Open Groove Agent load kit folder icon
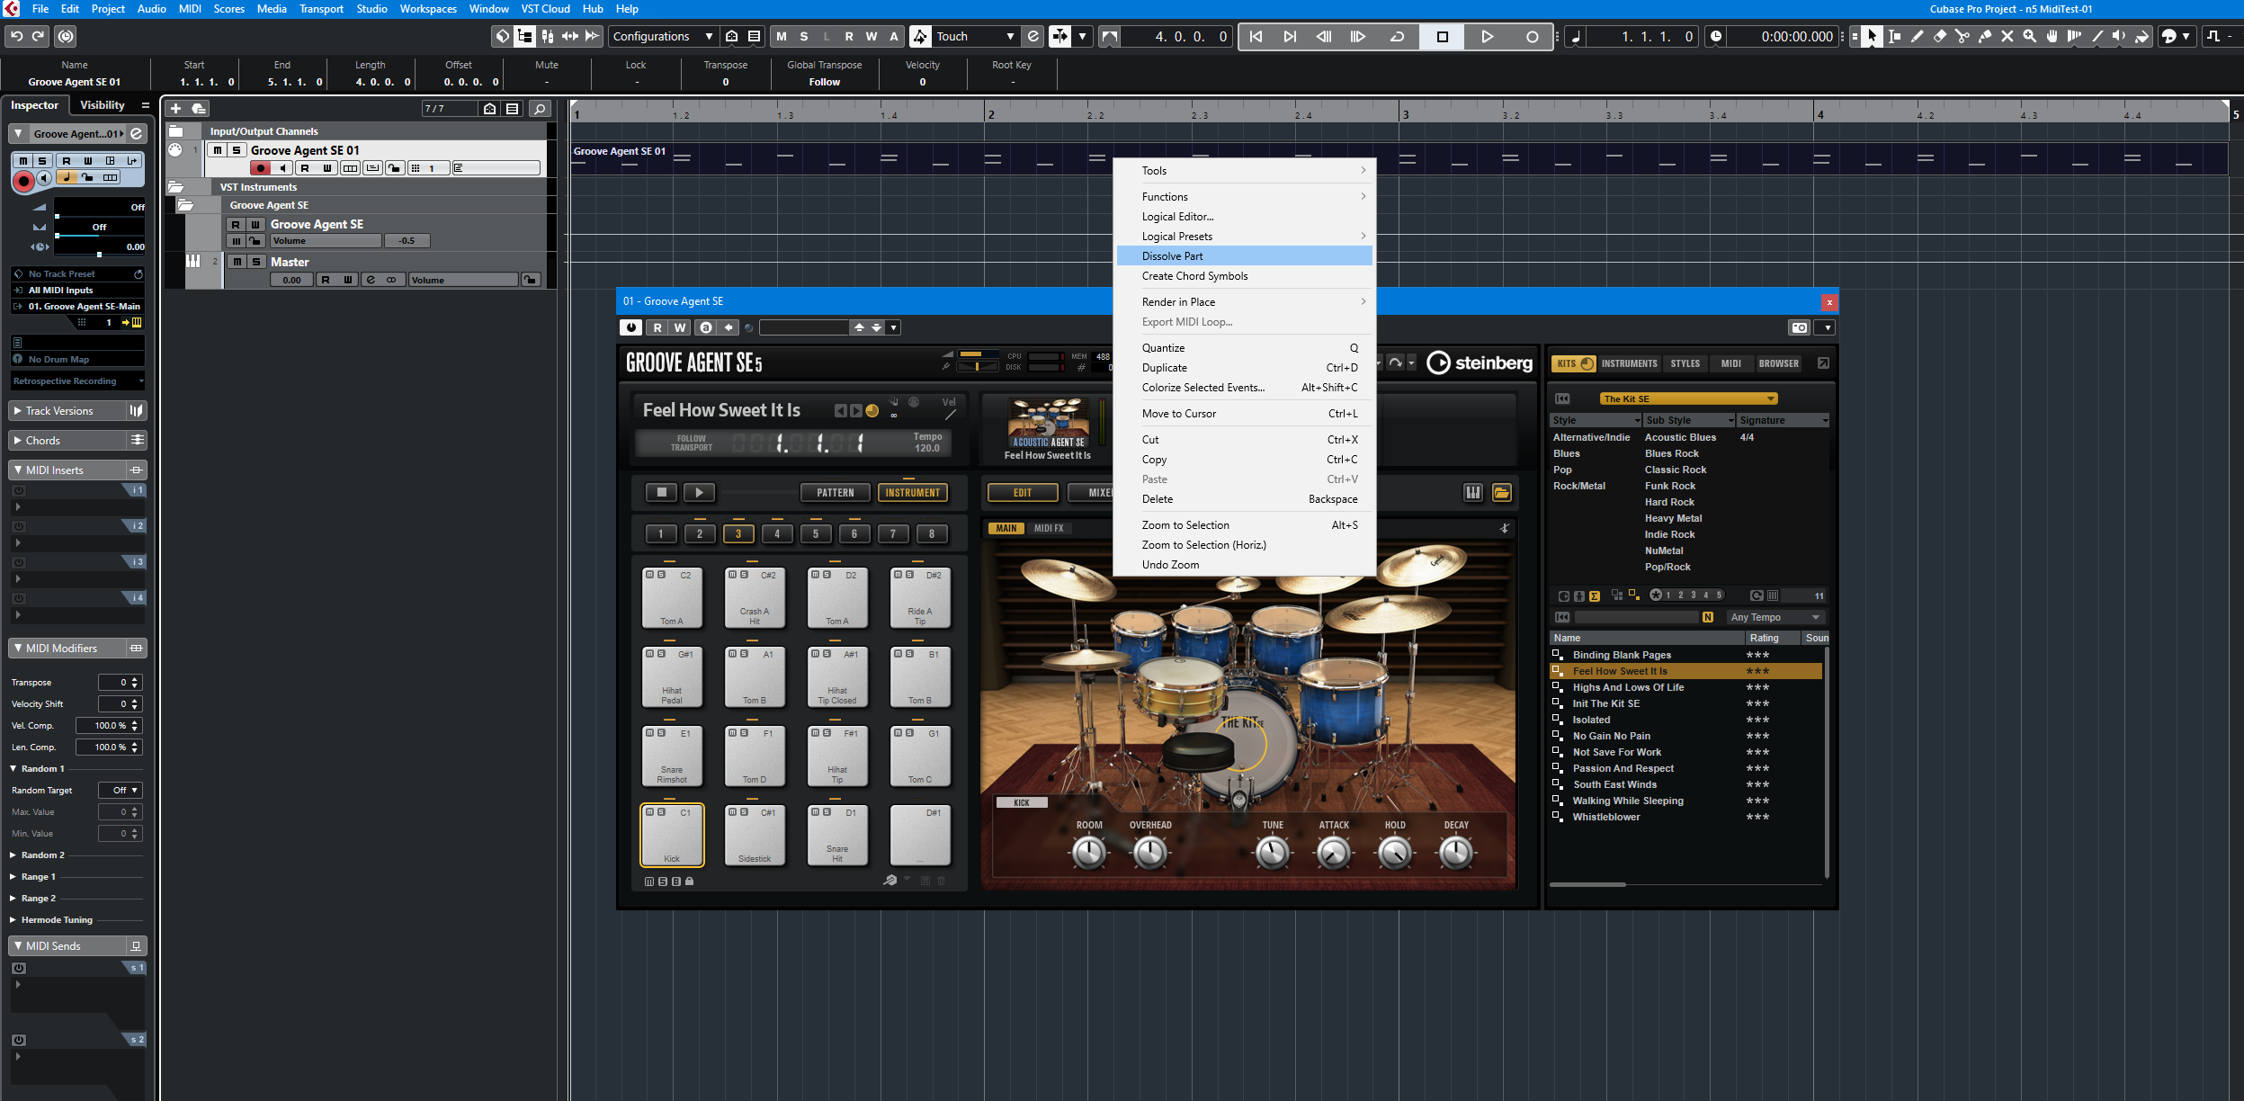Viewport: 2244px width, 1101px height. tap(1501, 492)
